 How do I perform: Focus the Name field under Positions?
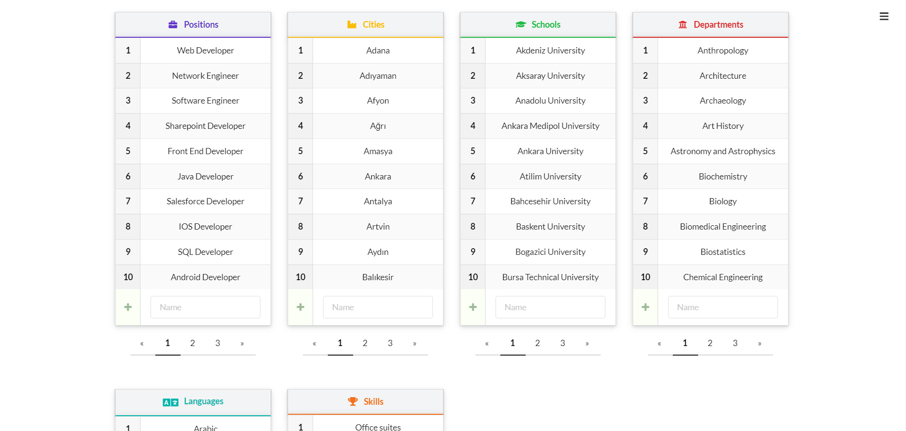tap(205, 307)
